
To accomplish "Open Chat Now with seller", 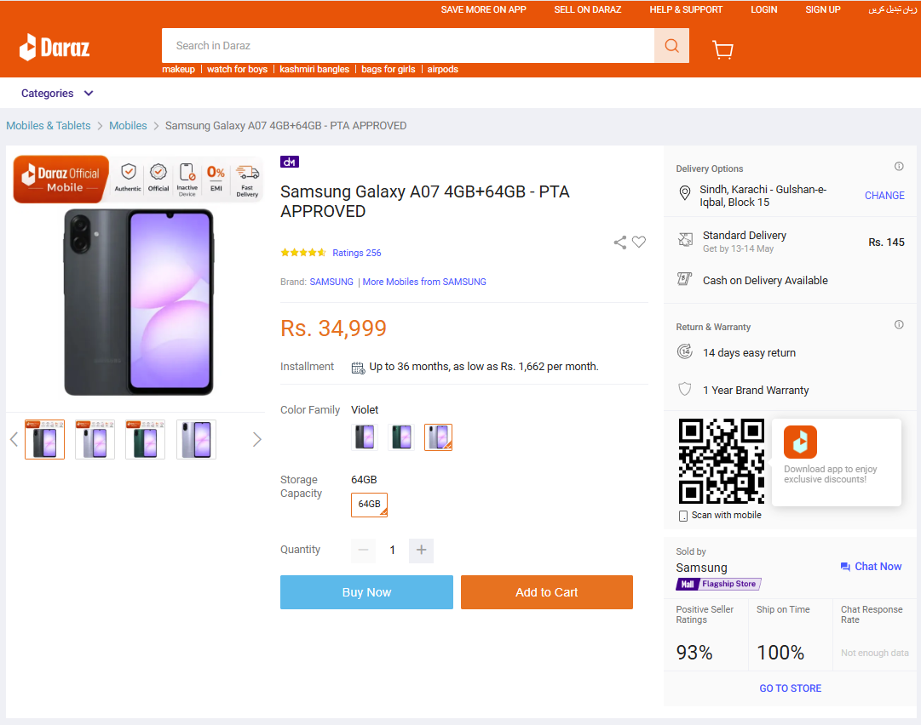I will [871, 566].
